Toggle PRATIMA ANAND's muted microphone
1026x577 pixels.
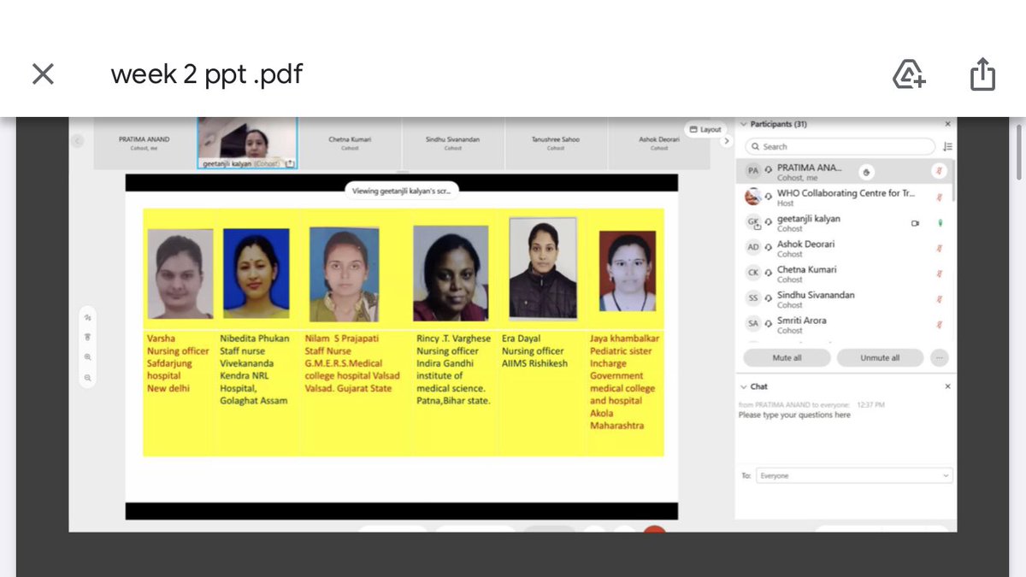pos(939,171)
